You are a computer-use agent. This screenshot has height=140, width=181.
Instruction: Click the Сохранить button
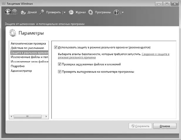(x=140, y=126)
